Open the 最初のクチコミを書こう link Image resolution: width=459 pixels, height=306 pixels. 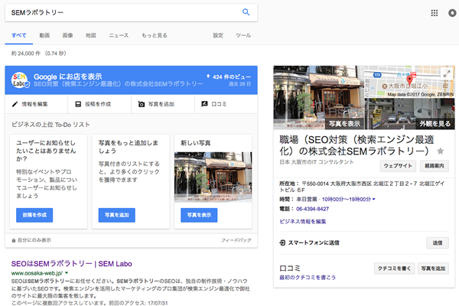click(x=308, y=277)
